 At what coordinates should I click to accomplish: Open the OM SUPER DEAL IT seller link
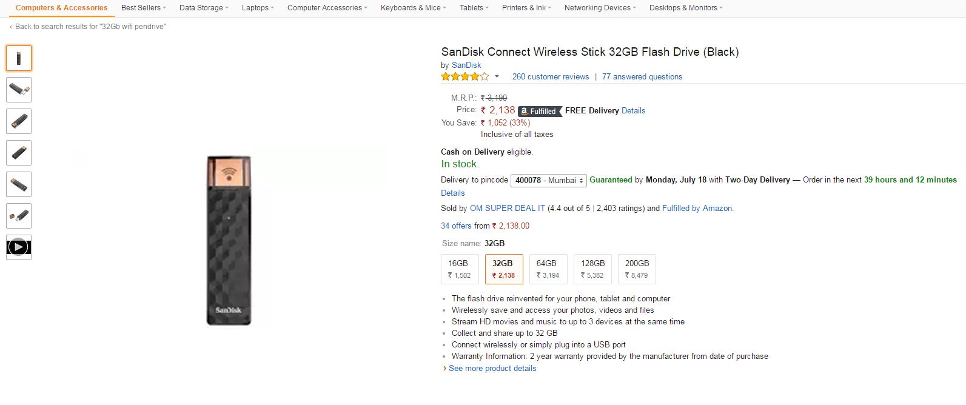507,209
